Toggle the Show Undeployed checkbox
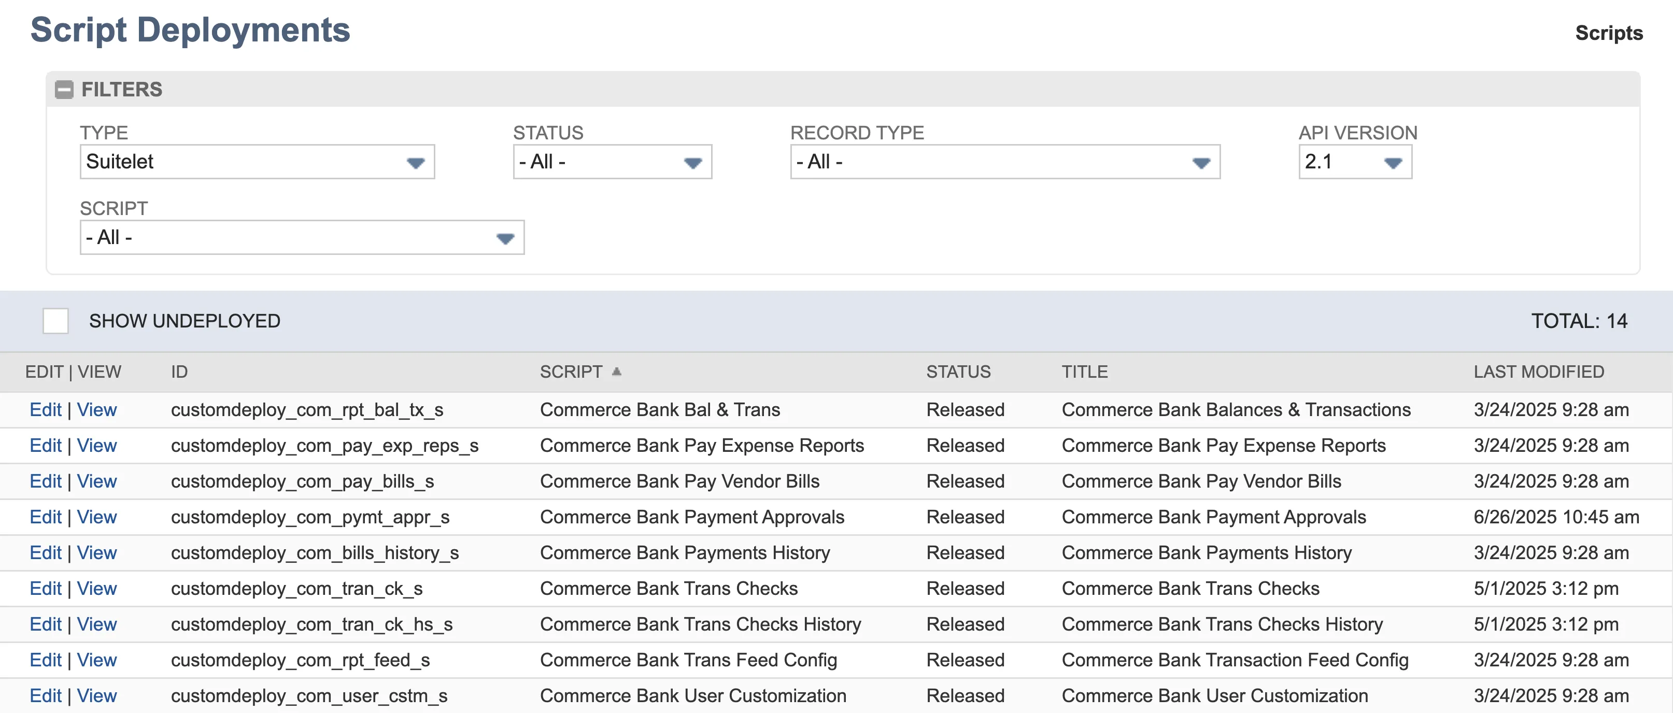The height and width of the screenshot is (713, 1673). pos(55,321)
